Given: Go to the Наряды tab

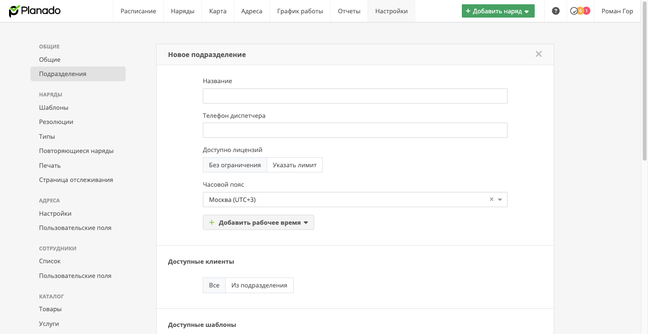Looking at the screenshot, I should tap(182, 11).
